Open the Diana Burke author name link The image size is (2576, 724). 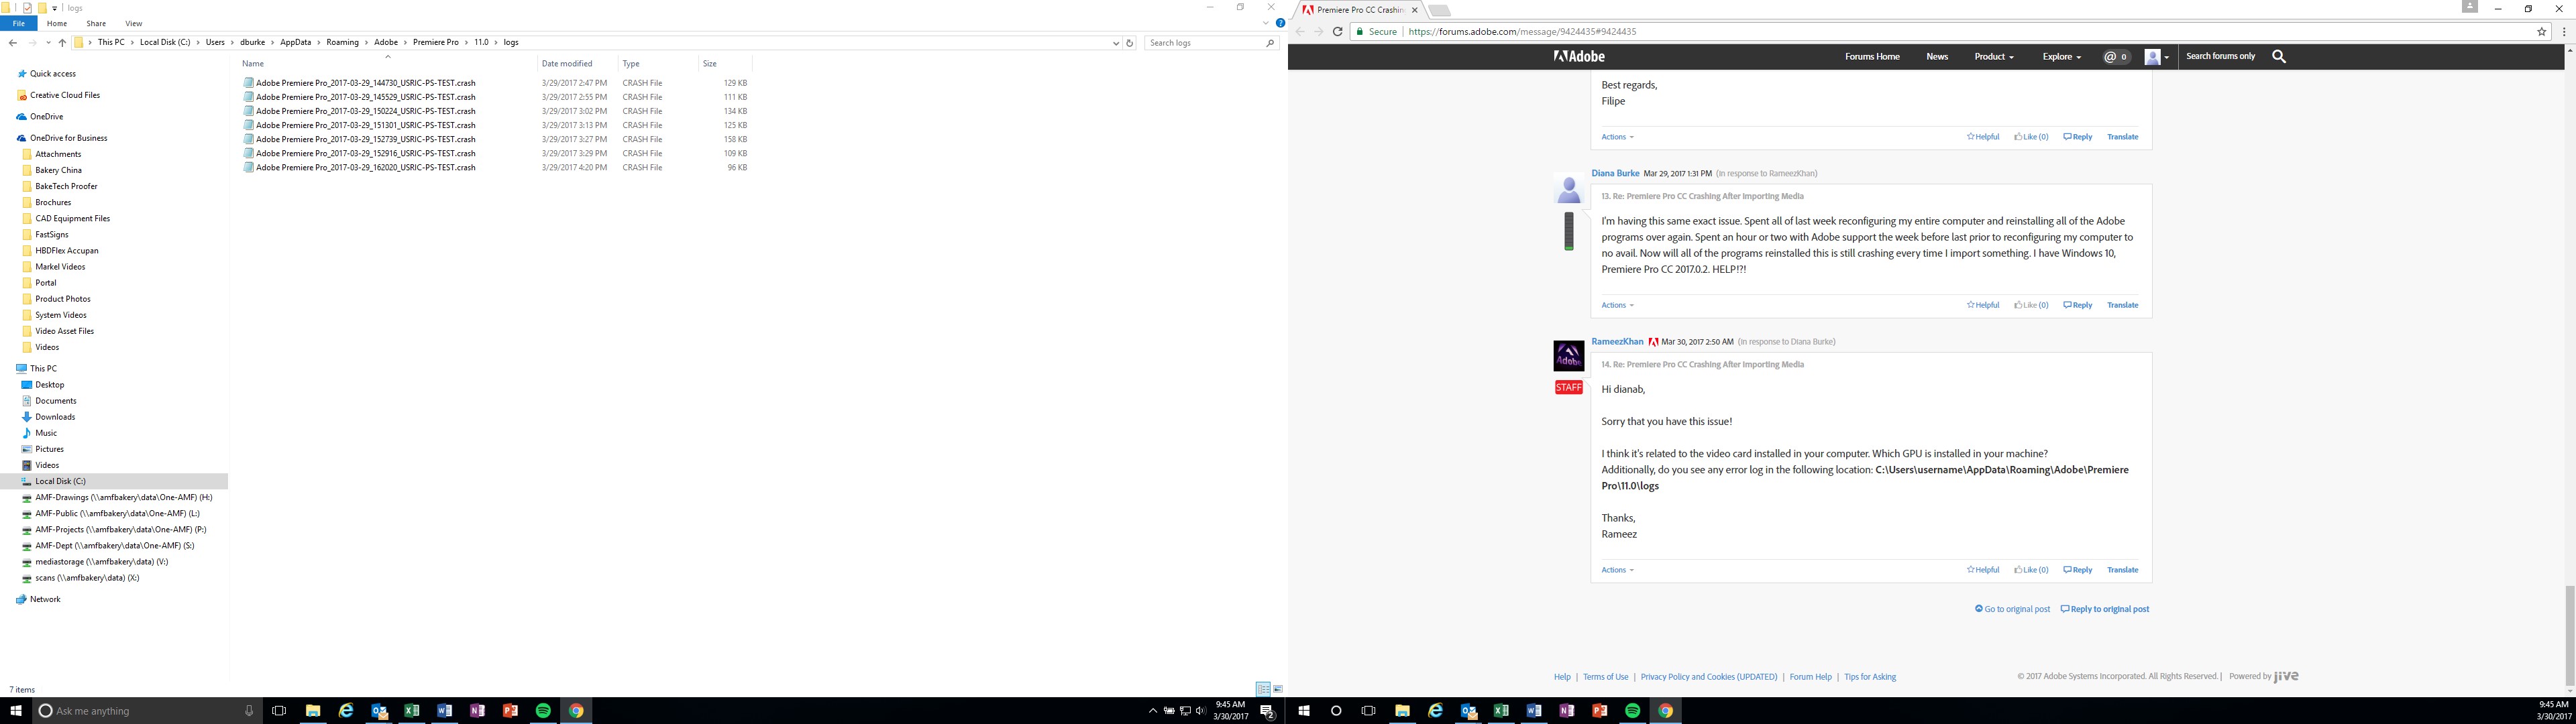(x=1615, y=173)
